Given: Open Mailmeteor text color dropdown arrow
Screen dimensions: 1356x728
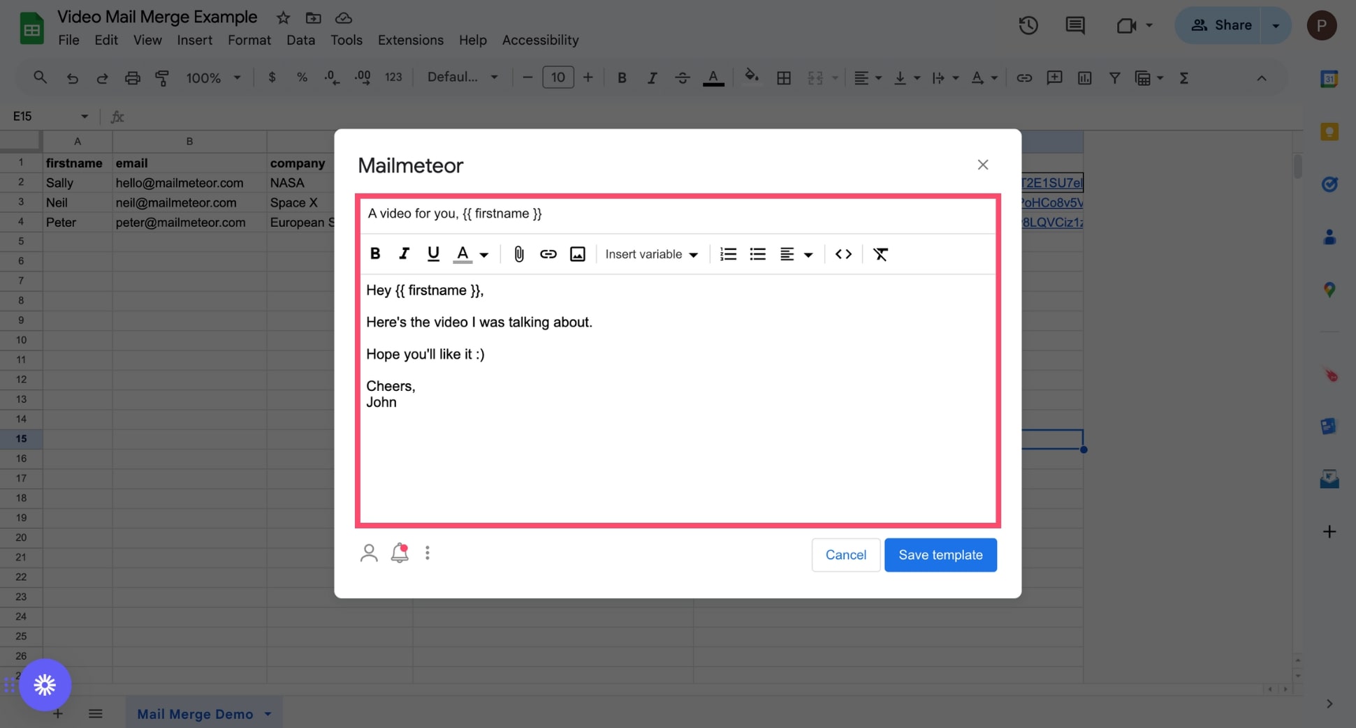Looking at the screenshot, I should [483, 255].
